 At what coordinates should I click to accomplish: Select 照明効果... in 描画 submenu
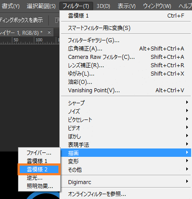39,186
